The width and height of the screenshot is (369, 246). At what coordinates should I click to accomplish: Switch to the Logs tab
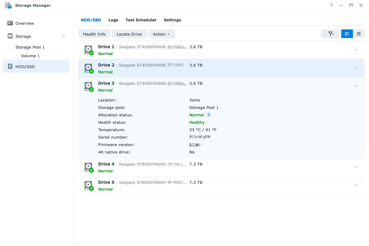pos(113,20)
